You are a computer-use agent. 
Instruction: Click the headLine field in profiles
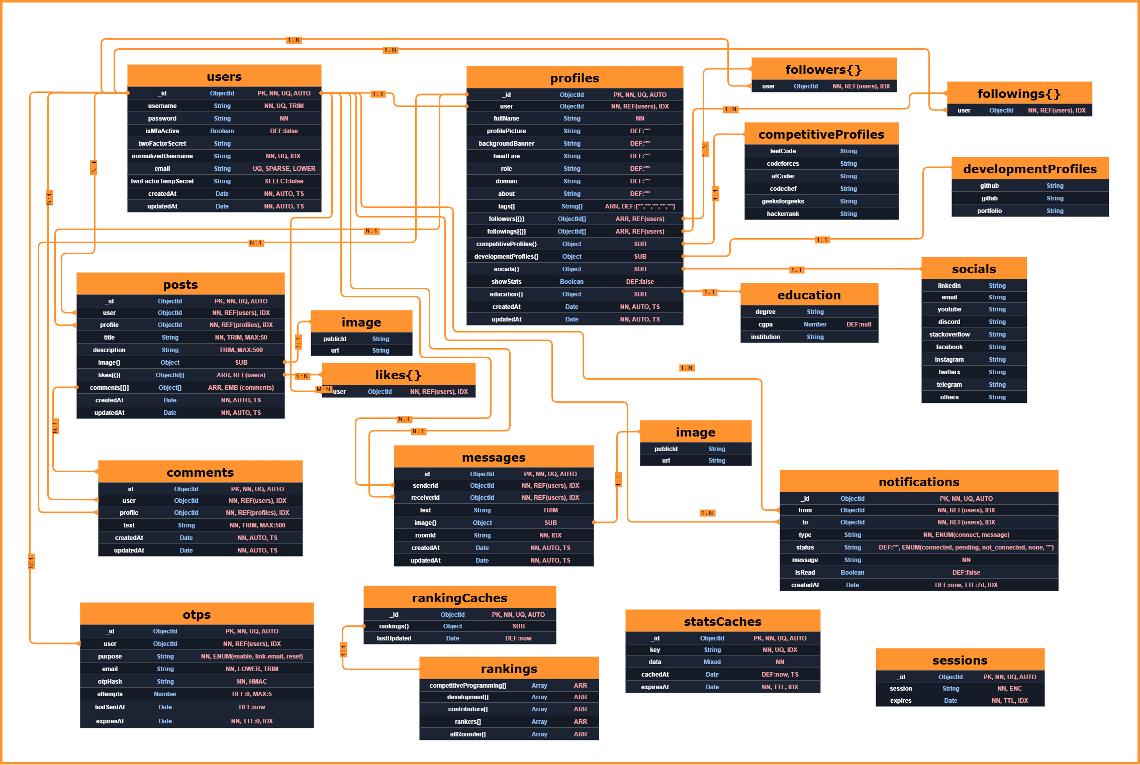click(x=575, y=156)
